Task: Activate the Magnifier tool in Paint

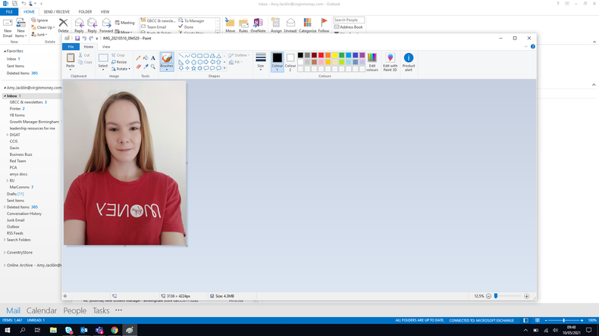Action: point(153,67)
